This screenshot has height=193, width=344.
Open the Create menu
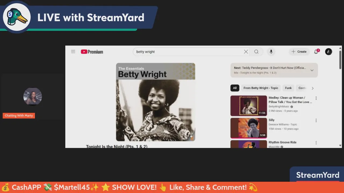click(x=299, y=52)
